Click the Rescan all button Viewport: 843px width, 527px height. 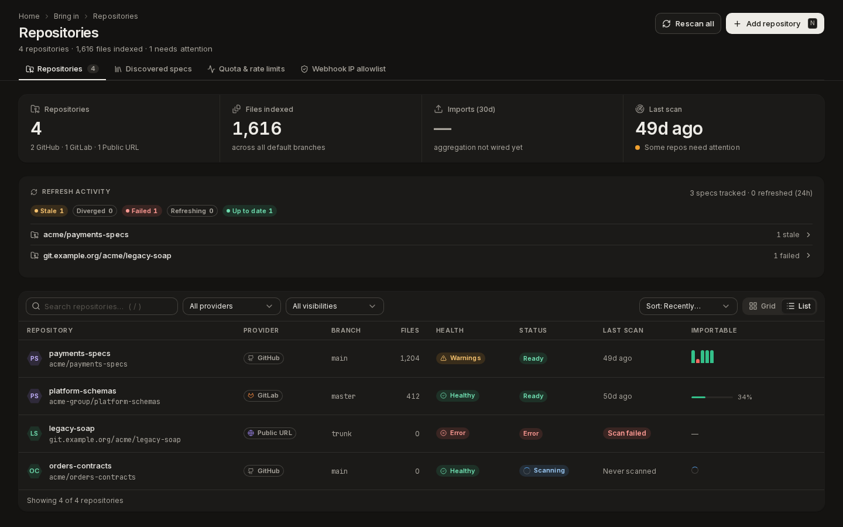click(x=688, y=23)
